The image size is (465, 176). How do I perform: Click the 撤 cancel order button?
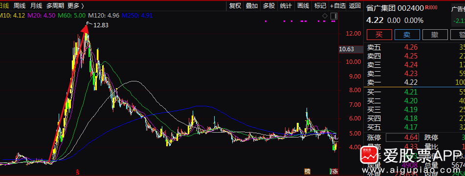point(435,35)
